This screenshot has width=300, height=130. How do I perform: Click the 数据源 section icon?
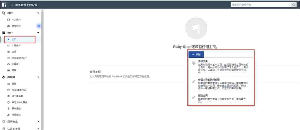coord(4,77)
